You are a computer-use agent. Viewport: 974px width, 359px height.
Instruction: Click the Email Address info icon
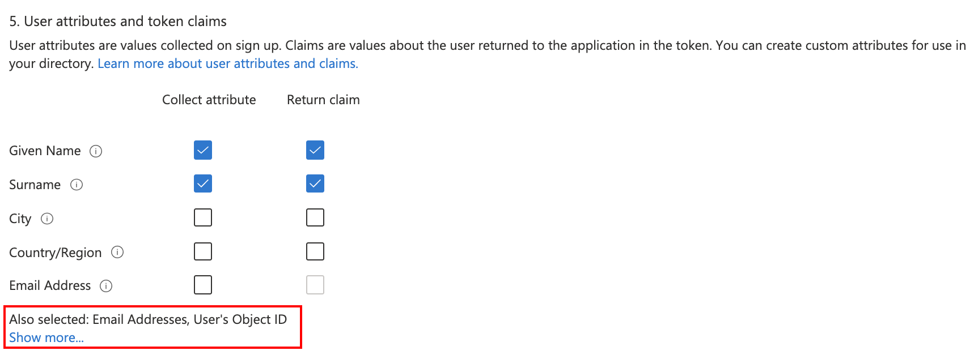[x=106, y=286]
